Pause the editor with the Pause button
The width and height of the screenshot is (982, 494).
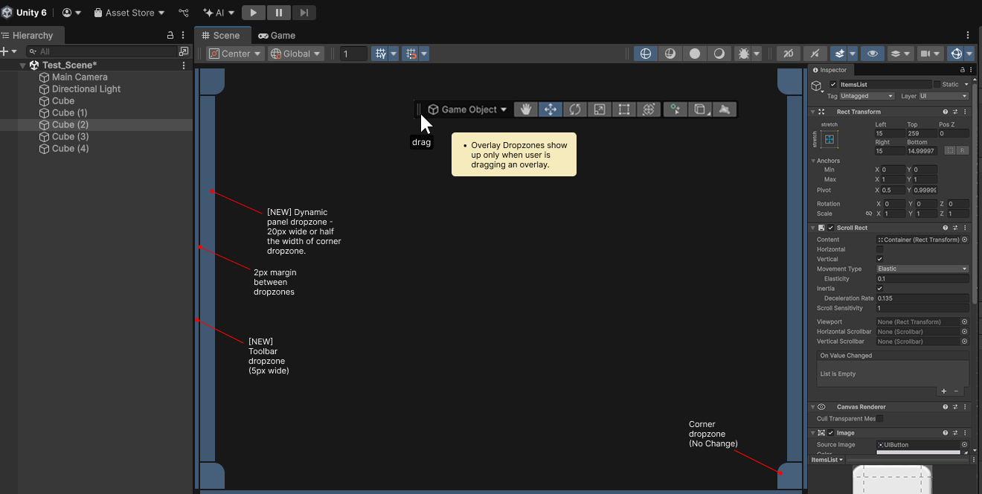[279, 13]
